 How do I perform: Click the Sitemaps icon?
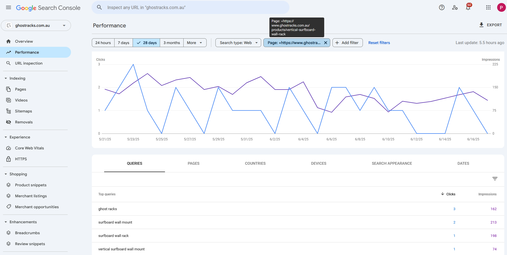coord(8,111)
